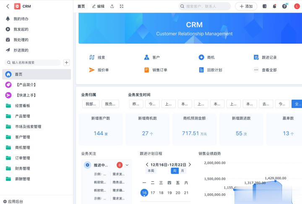
Task: Open the 客户 (Customers) shortcut icon
Action: [146, 57]
